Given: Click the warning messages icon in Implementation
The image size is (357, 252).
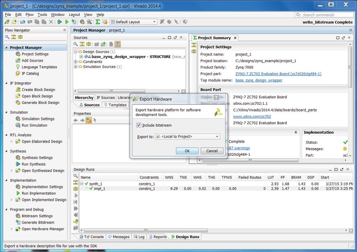Looking at the screenshot, I should pyautogui.click(x=345, y=148).
